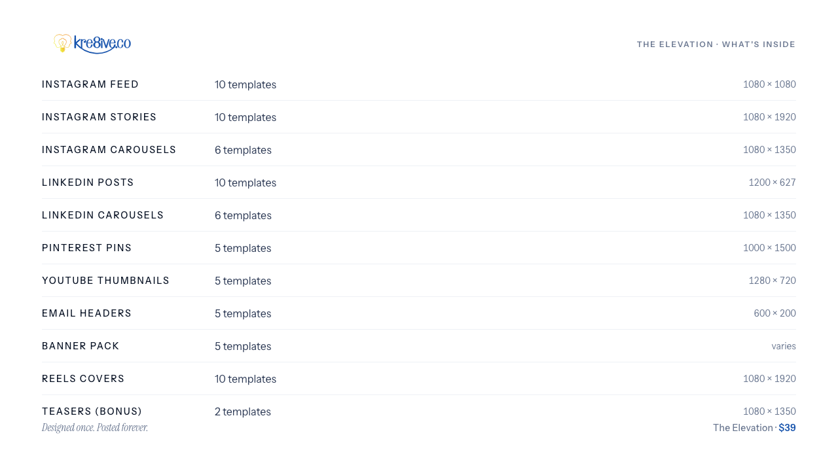Click the Banner Pack row heading
Image resolution: width=838 pixels, height=471 pixels.
(81, 346)
